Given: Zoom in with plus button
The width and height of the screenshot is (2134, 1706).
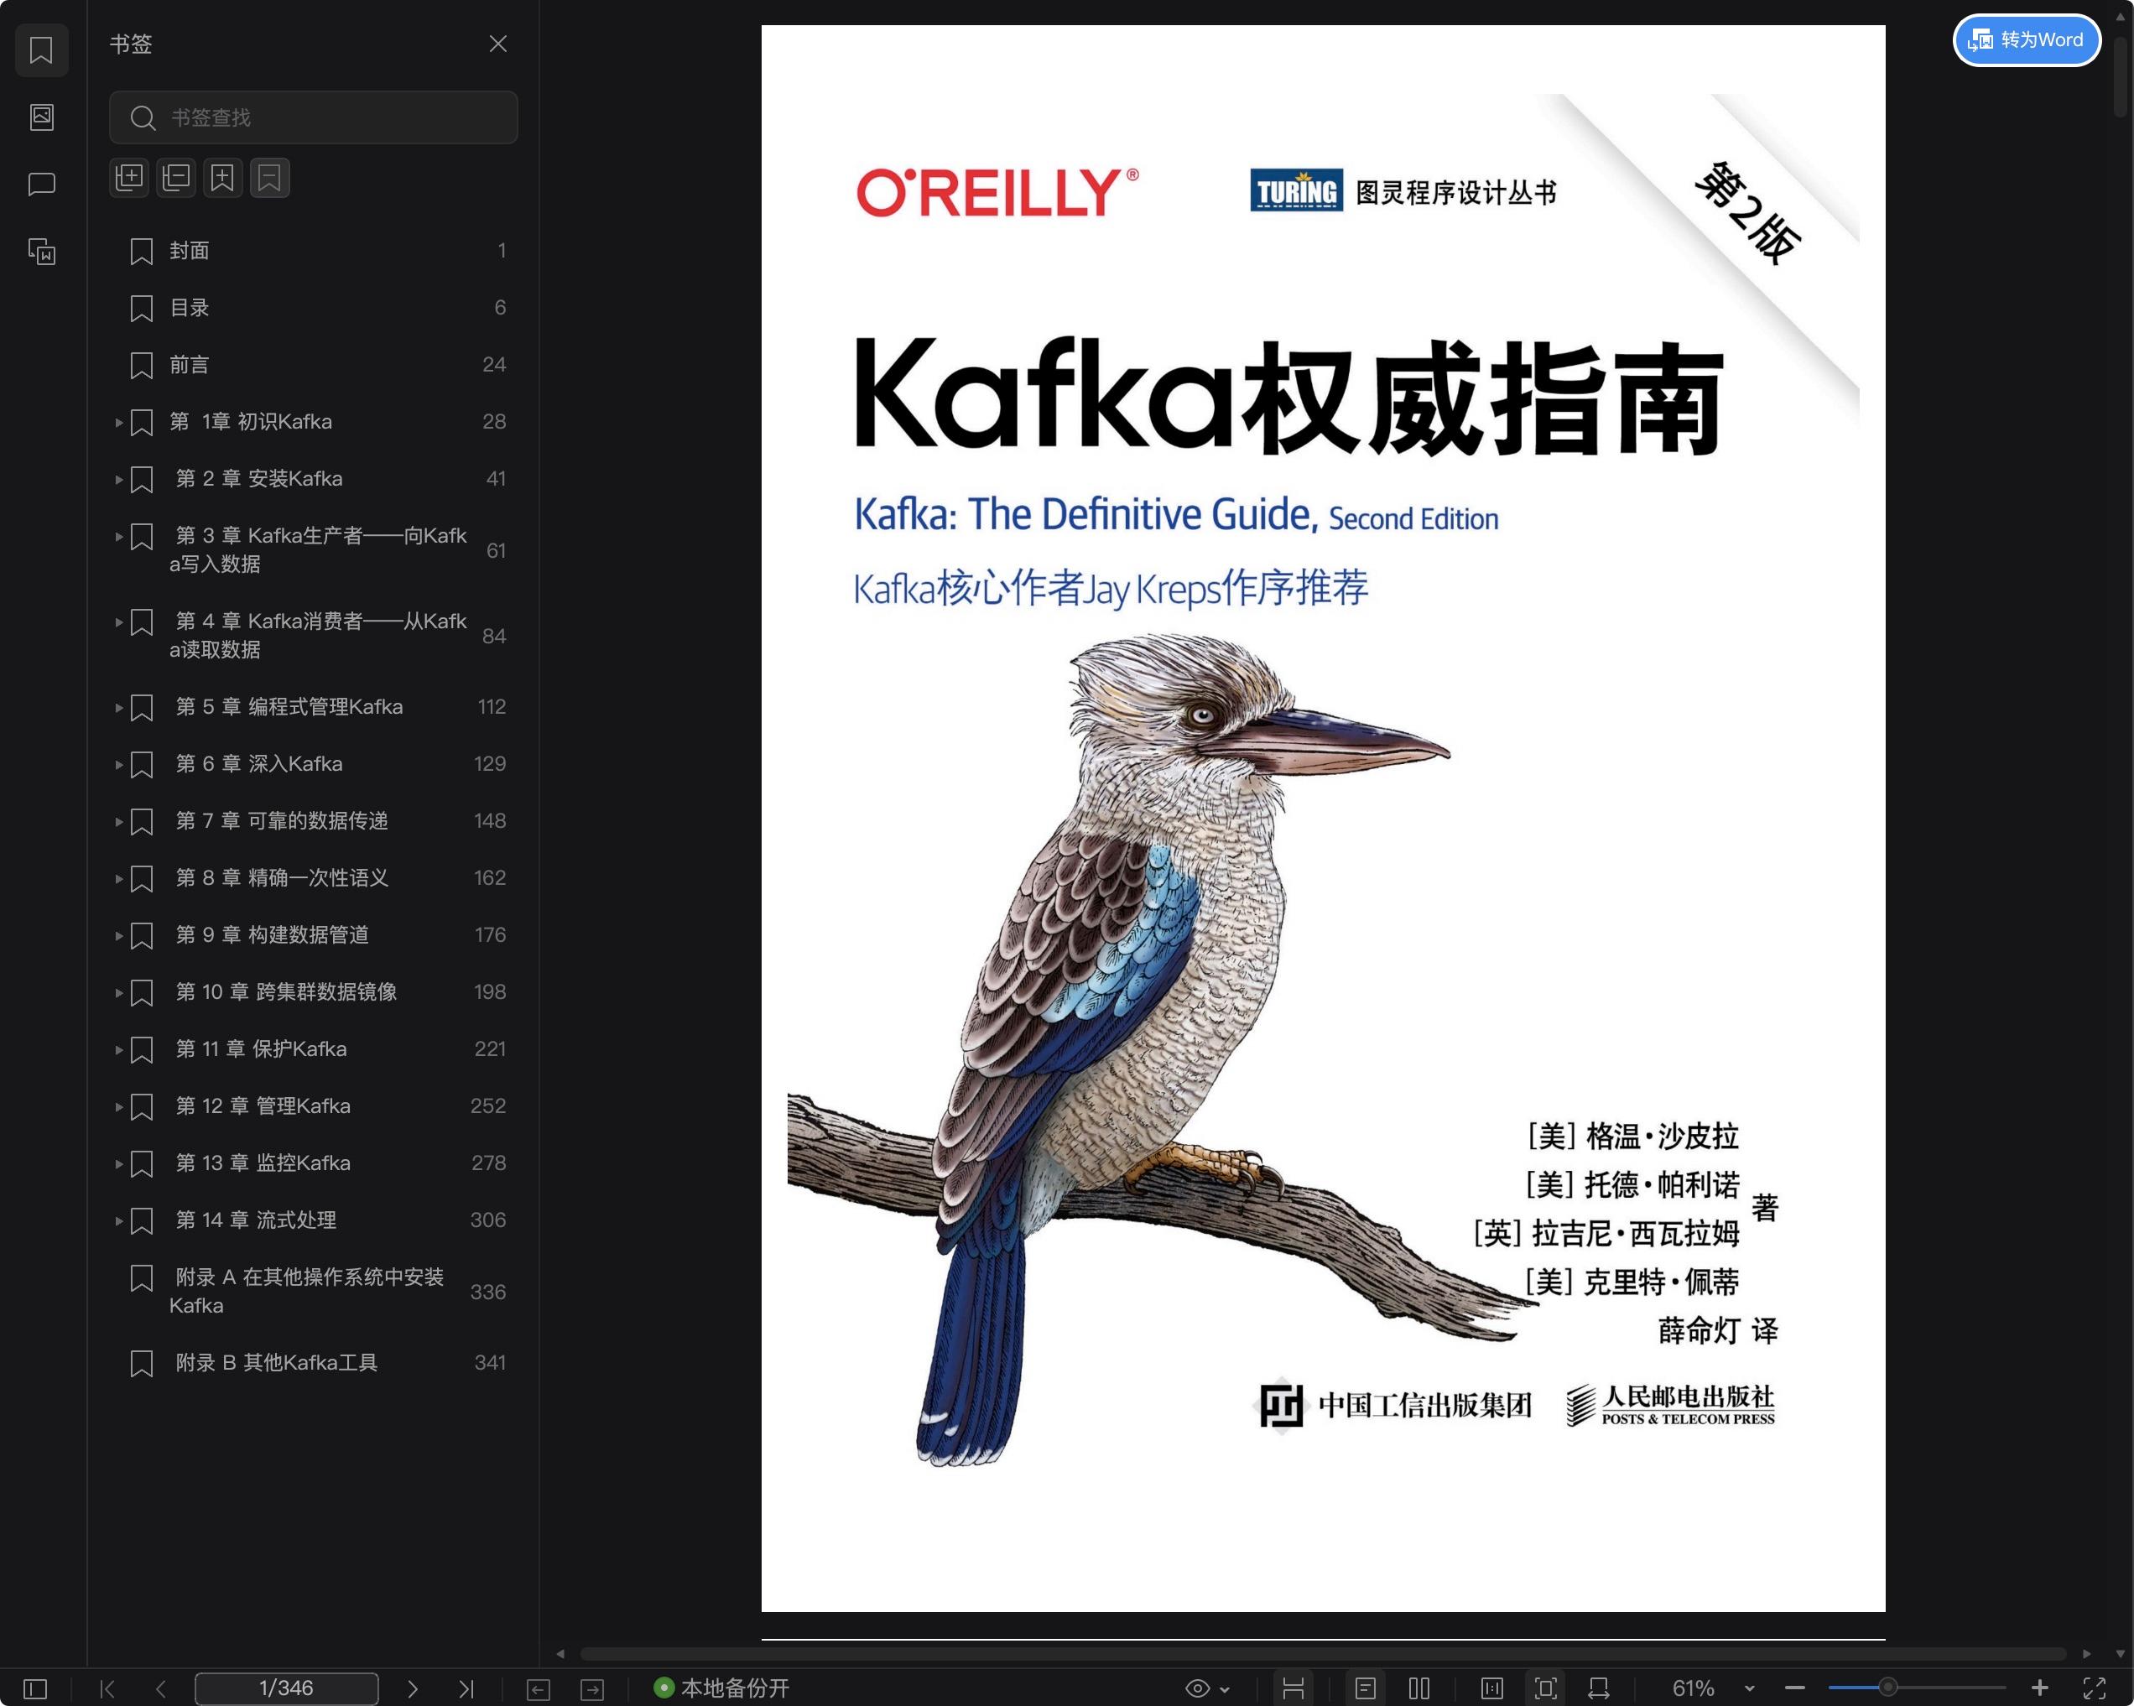Looking at the screenshot, I should click(2040, 1688).
